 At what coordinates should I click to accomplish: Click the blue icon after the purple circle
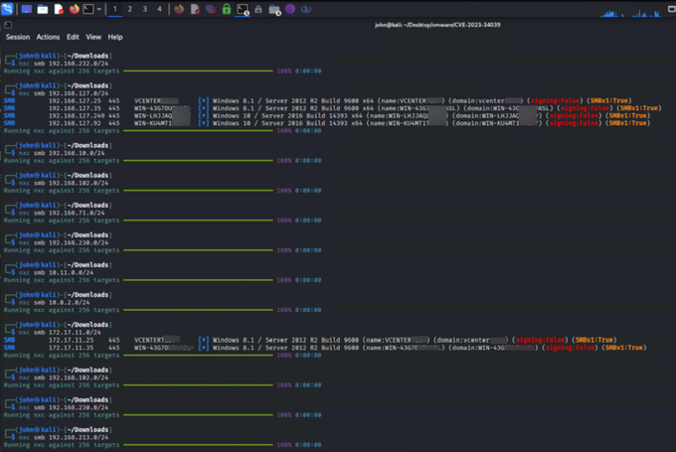[305, 9]
